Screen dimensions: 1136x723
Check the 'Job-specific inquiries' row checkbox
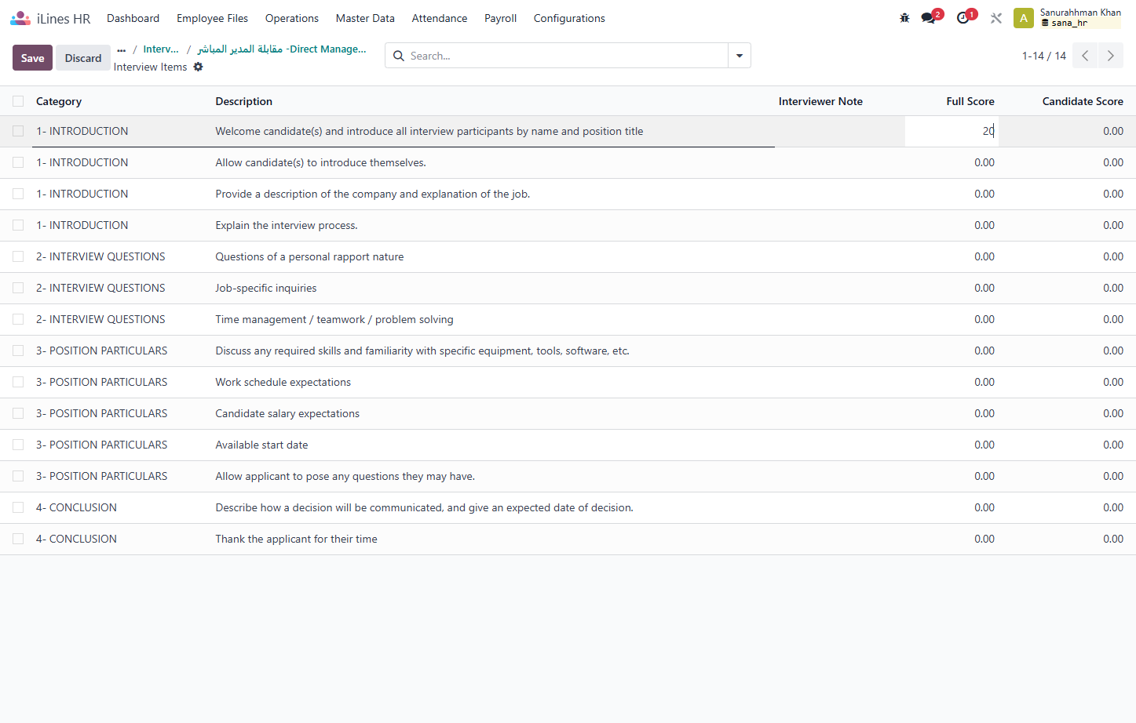point(18,288)
